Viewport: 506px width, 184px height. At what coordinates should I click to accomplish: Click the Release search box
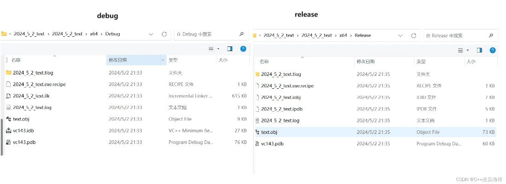[x=460, y=35]
